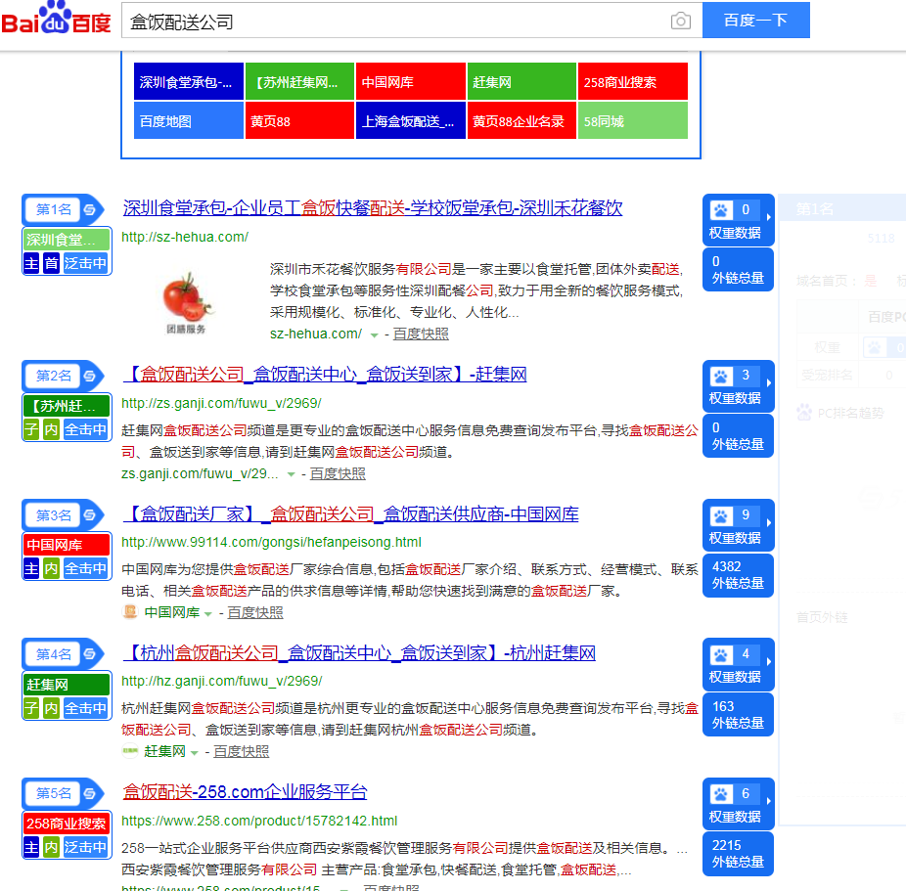
Task: Open the http://hz.ganji.com/fuwu_v/2969/ URL
Action: 222,681
